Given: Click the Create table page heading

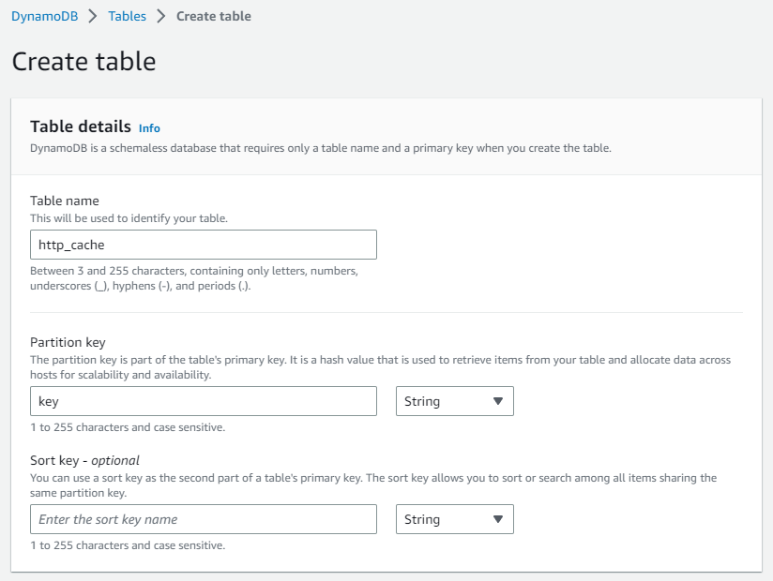Looking at the screenshot, I should coord(83,62).
